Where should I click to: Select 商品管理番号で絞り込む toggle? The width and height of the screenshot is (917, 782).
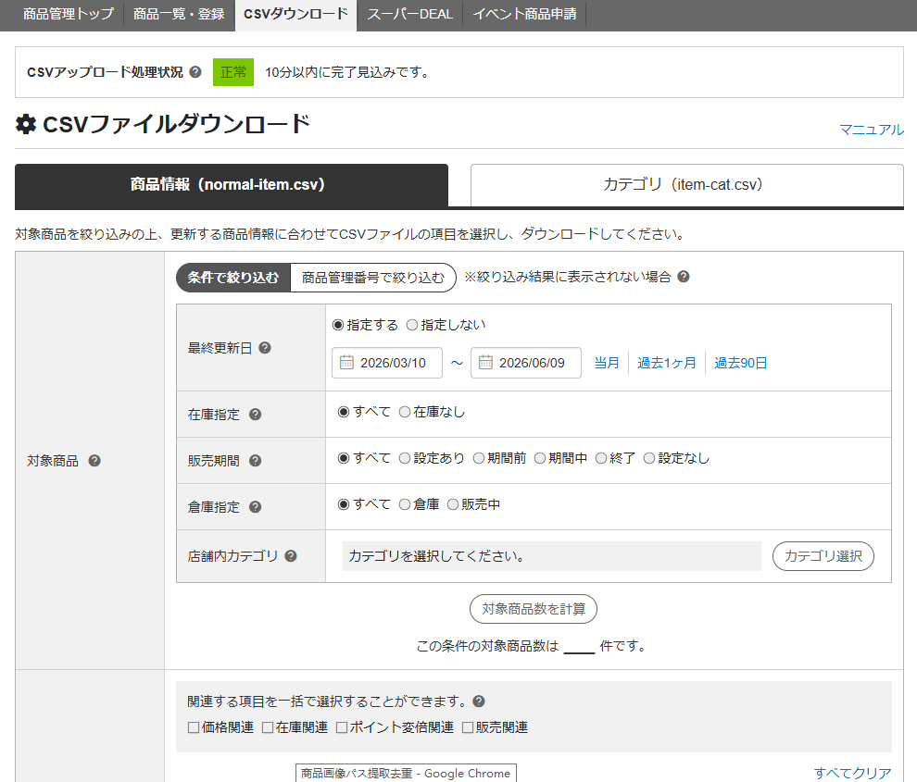click(x=373, y=278)
